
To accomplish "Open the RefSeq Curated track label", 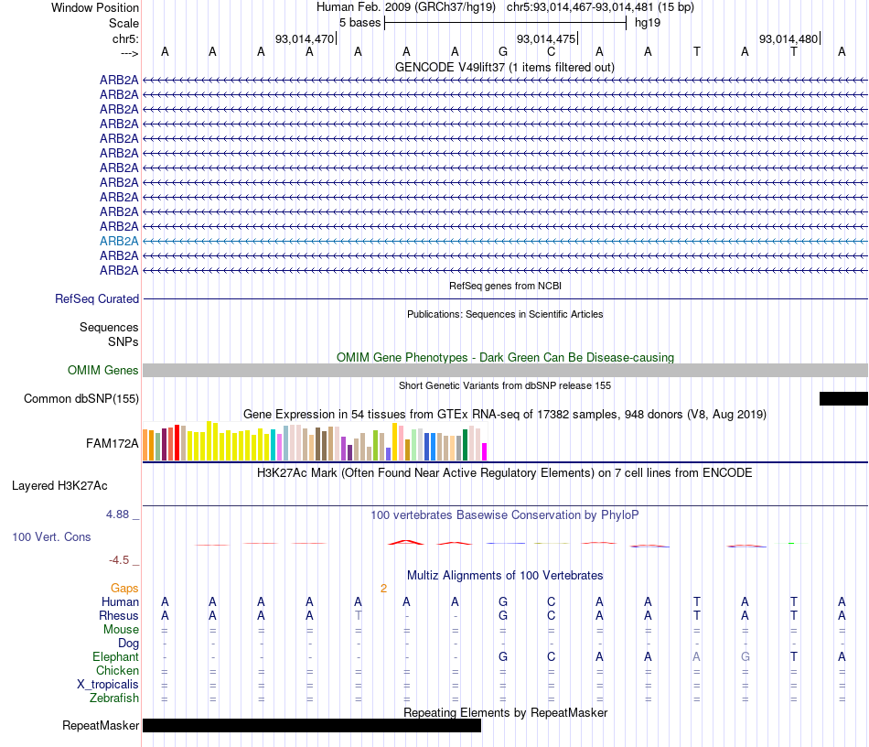I will coord(96,299).
